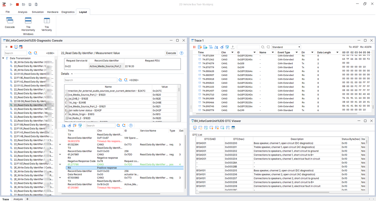Switch to the Analysis bottom tab
This screenshot has width=376, height=201.
pos(18,199)
